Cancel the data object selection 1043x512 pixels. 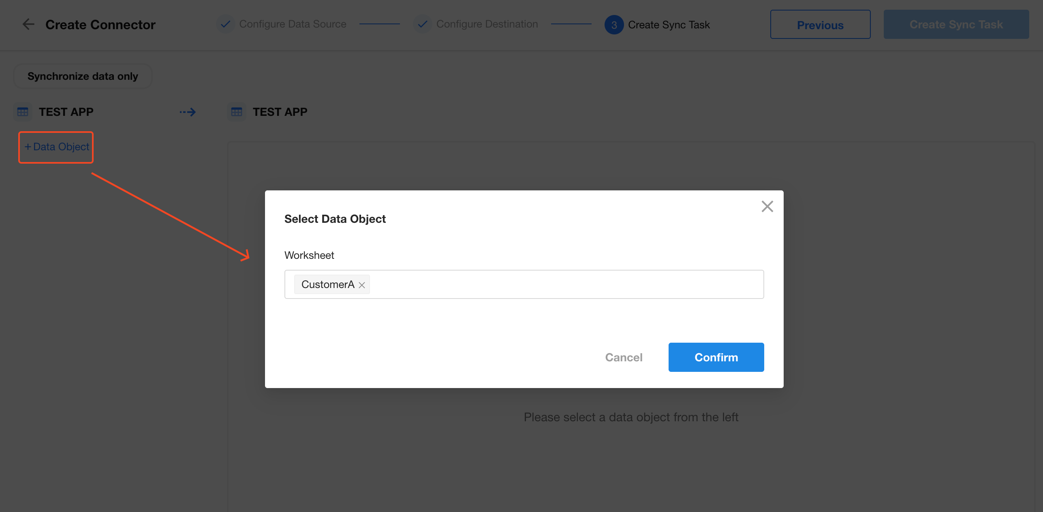click(x=624, y=357)
